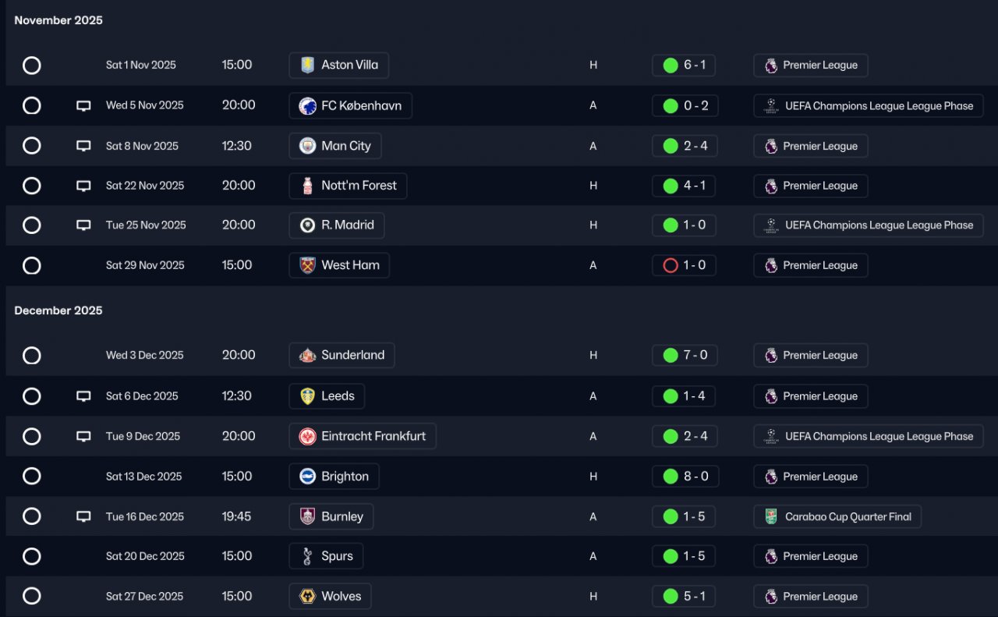Click the Spurs club crest
This screenshot has width=998, height=617.
click(308, 556)
